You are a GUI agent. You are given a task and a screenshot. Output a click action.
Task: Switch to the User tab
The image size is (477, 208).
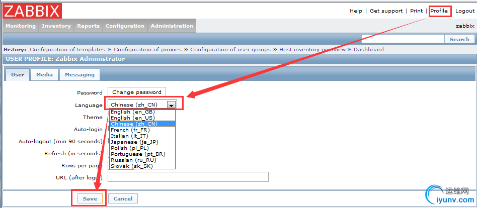pos(18,75)
